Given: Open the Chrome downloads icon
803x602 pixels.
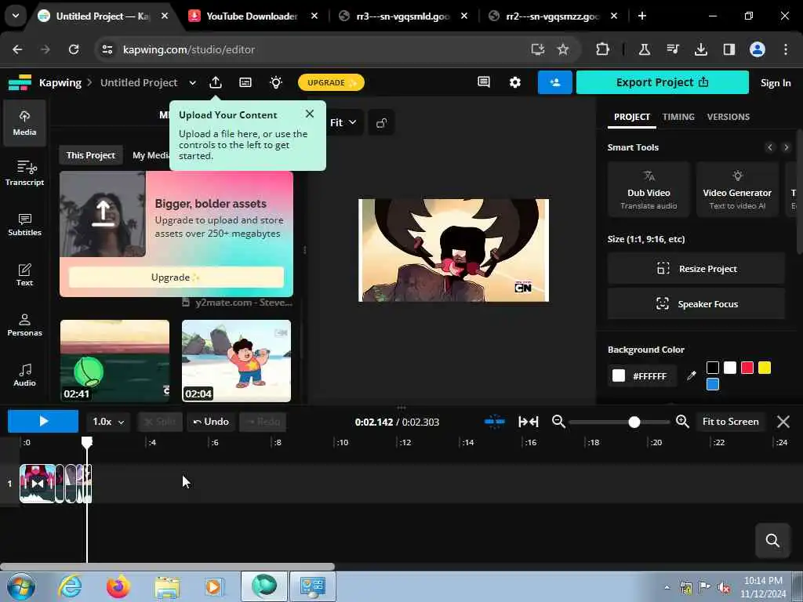Looking at the screenshot, I should pos(700,49).
